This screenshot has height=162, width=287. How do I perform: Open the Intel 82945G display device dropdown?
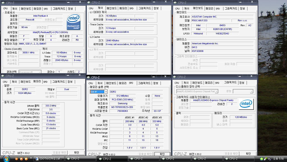click(217, 91)
